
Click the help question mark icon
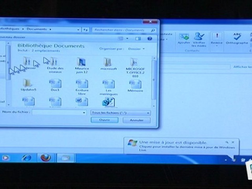pyautogui.click(x=150, y=39)
